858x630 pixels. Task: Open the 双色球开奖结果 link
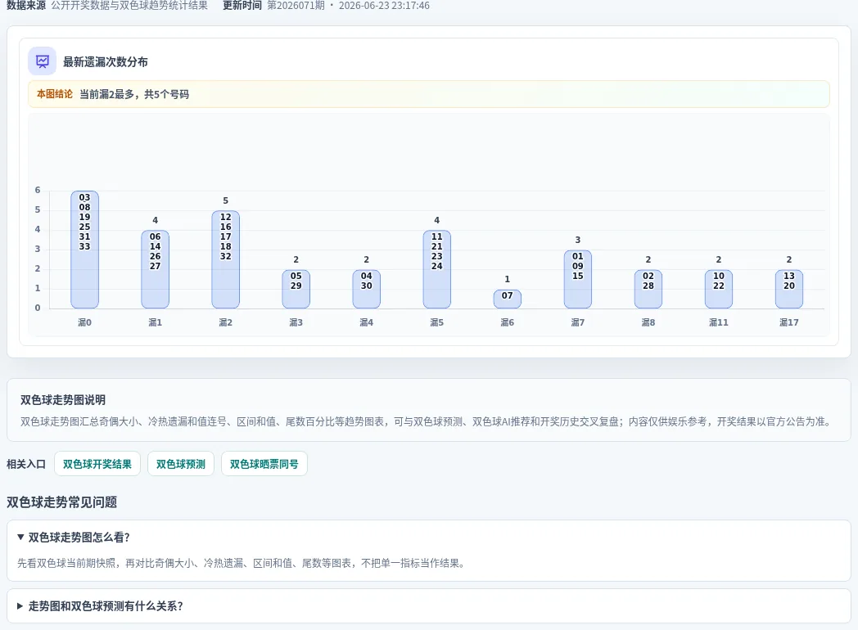(97, 464)
